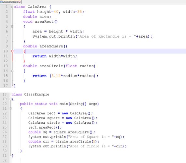Collapse the ClassExample fold marker on line 19
The width and height of the screenshot is (186, 163).
pos(10,99)
